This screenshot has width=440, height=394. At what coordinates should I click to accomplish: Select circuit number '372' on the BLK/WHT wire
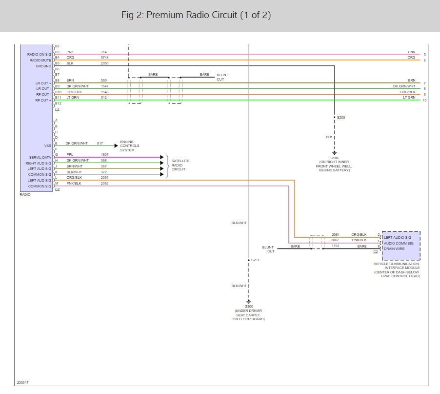click(x=104, y=172)
